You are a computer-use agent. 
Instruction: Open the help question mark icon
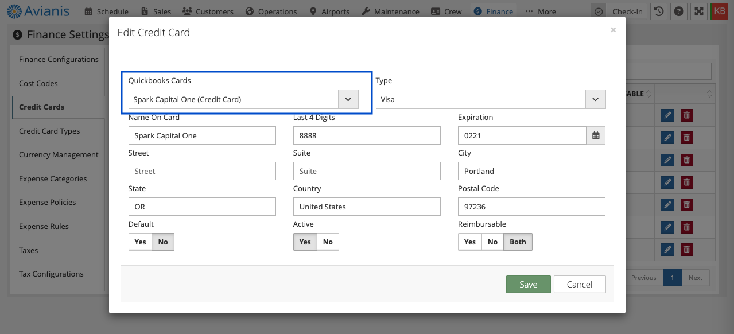pyautogui.click(x=678, y=11)
